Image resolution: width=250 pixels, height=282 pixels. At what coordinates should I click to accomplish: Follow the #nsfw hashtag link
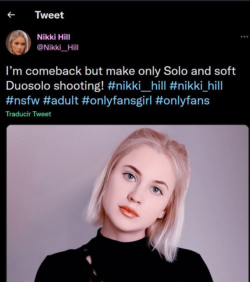(x=22, y=100)
